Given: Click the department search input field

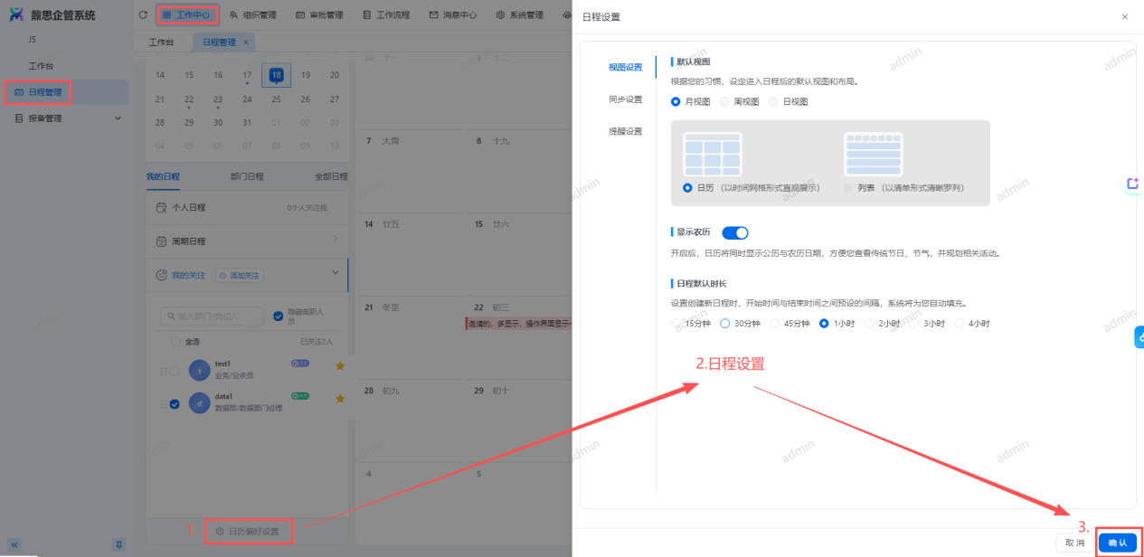Looking at the screenshot, I should (x=213, y=316).
